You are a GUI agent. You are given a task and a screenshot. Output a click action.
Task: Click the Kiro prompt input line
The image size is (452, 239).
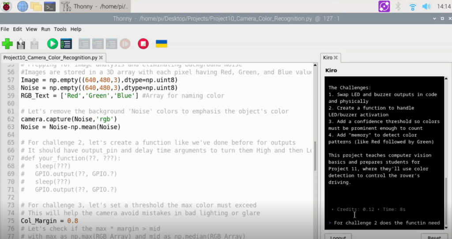coord(384,223)
